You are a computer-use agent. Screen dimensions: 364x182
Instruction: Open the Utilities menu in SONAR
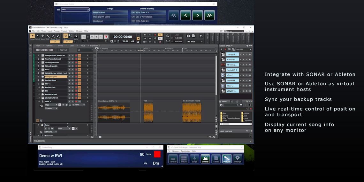(71, 31)
